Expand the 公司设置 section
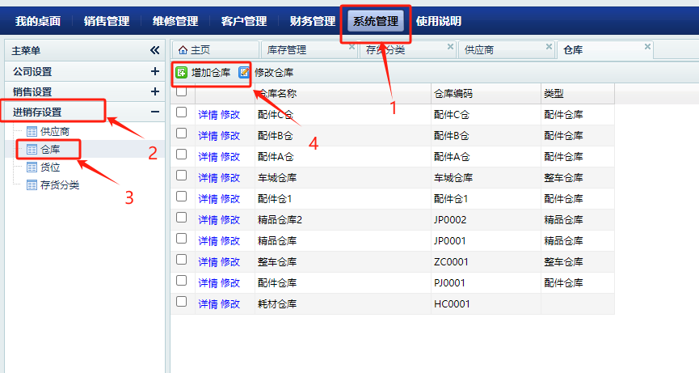 (154, 71)
